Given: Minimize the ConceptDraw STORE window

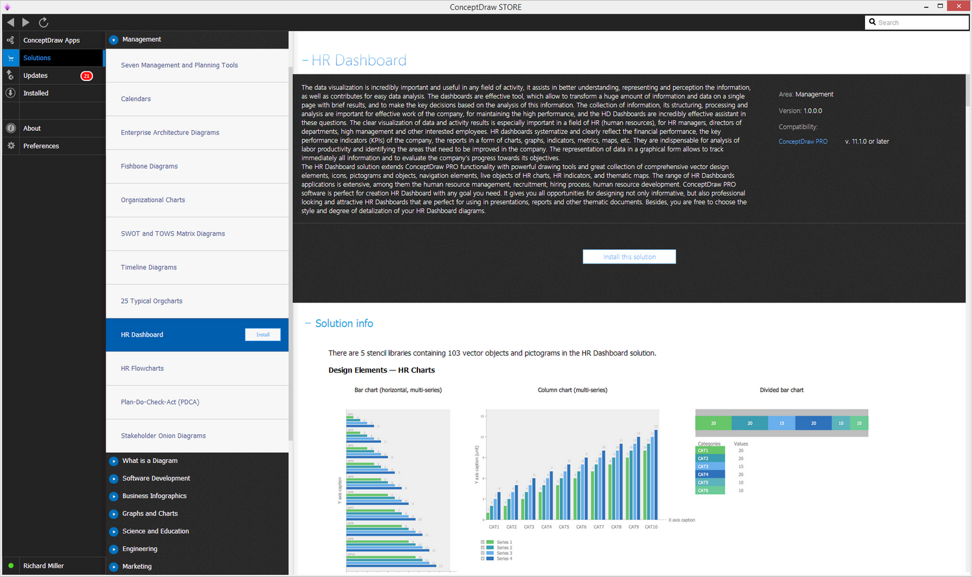Looking at the screenshot, I should point(925,6).
